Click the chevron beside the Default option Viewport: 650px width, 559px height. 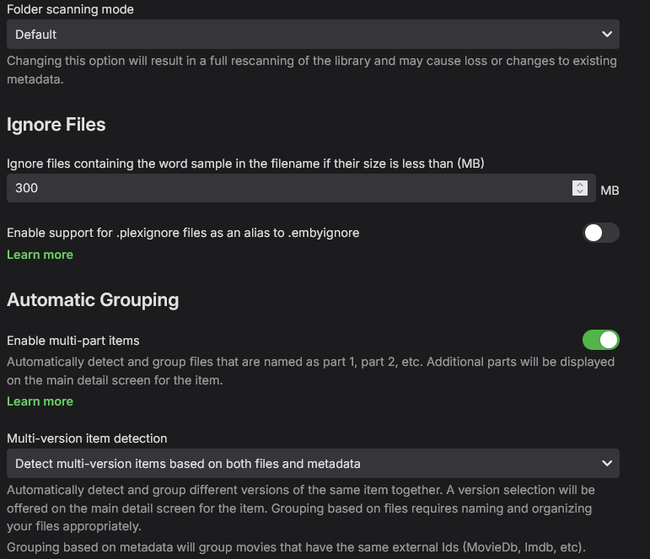tap(607, 35)
